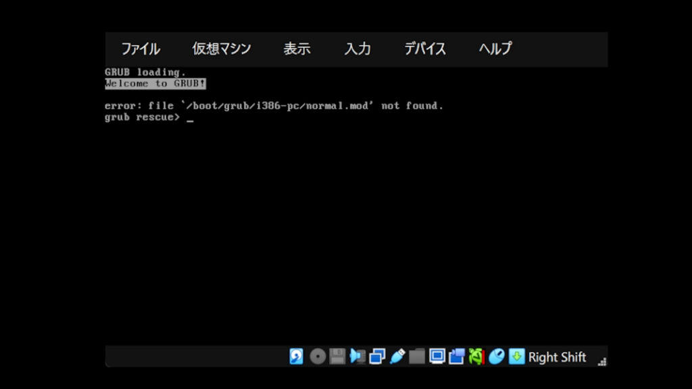Viewport: 692px width, 389px height.
Task: Open the USB devices icon
Action: click(397, 357)
